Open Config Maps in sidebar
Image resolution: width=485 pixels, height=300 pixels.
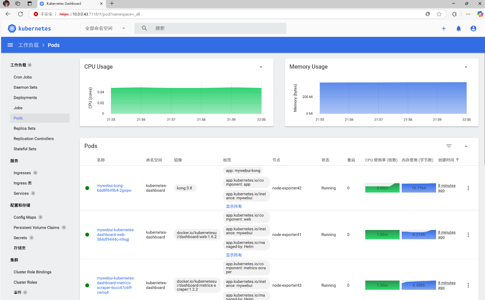(25, 217)
